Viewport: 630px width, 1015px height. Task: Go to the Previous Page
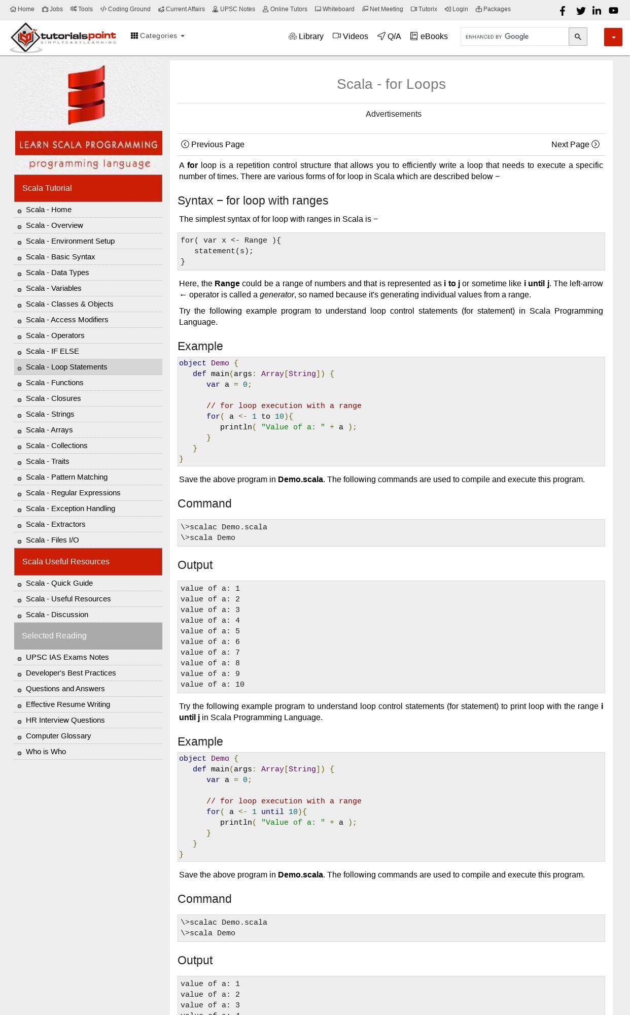click(x=213, y=145)
